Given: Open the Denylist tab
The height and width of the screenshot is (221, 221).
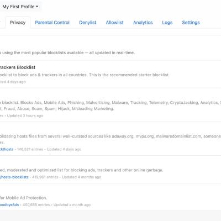Looking at the screenshot, I should coord(88,23).
